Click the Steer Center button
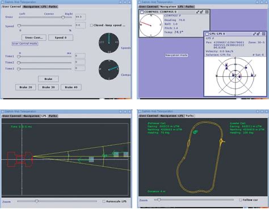This screenshot has width=269, height=220. coord(34,38)
